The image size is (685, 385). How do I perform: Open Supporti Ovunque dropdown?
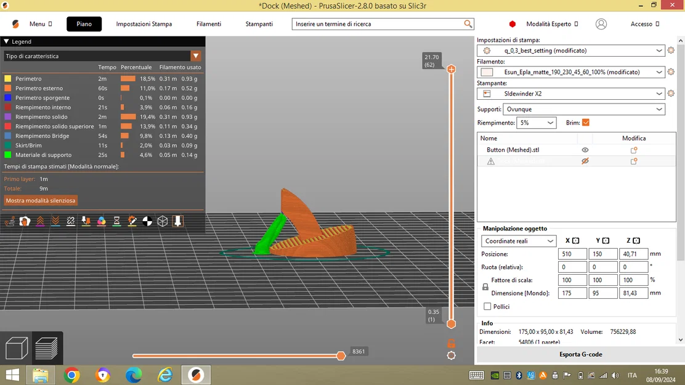pos(584,109)
